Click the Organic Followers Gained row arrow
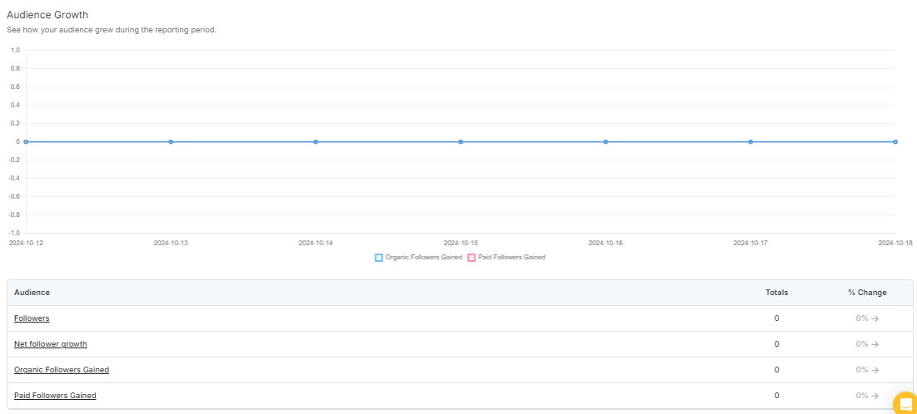The image size is (917, 414). click(x=875, y=370)
